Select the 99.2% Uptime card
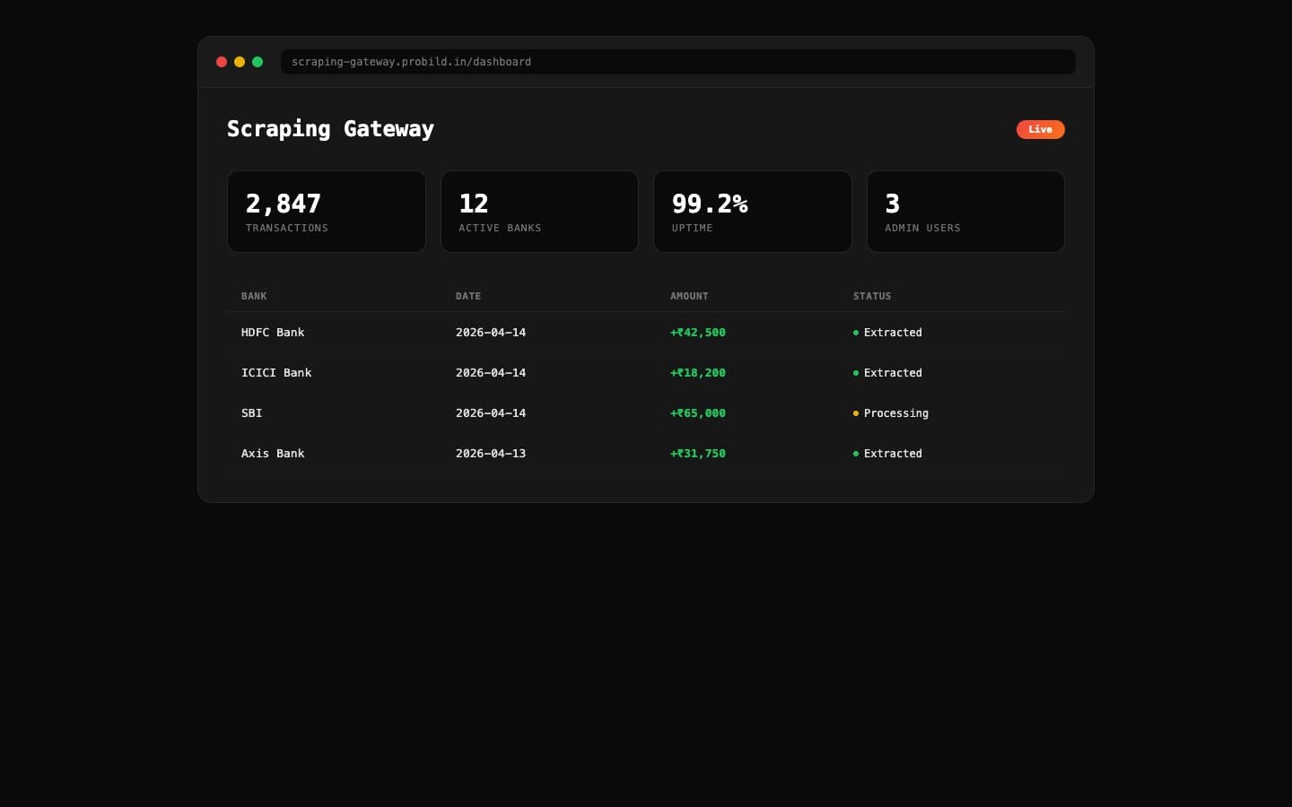1292x807 pixels. [x=752, y=212]
